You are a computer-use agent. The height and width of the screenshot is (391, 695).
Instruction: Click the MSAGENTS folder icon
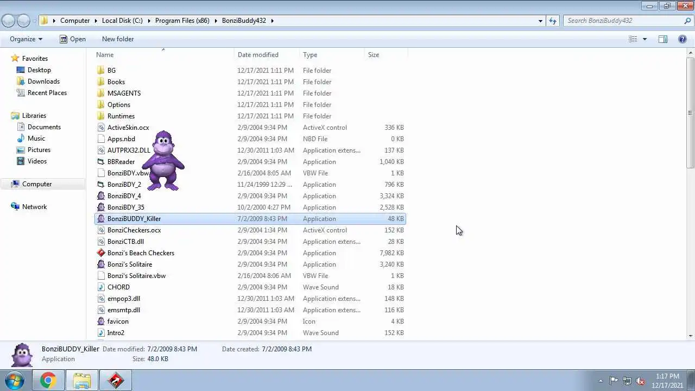100,93
